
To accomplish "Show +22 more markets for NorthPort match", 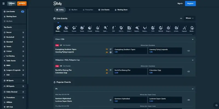I will 188,71.
